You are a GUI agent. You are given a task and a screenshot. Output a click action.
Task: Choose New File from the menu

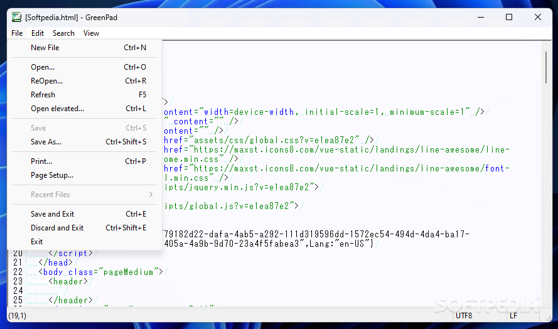tap(85, 48)
